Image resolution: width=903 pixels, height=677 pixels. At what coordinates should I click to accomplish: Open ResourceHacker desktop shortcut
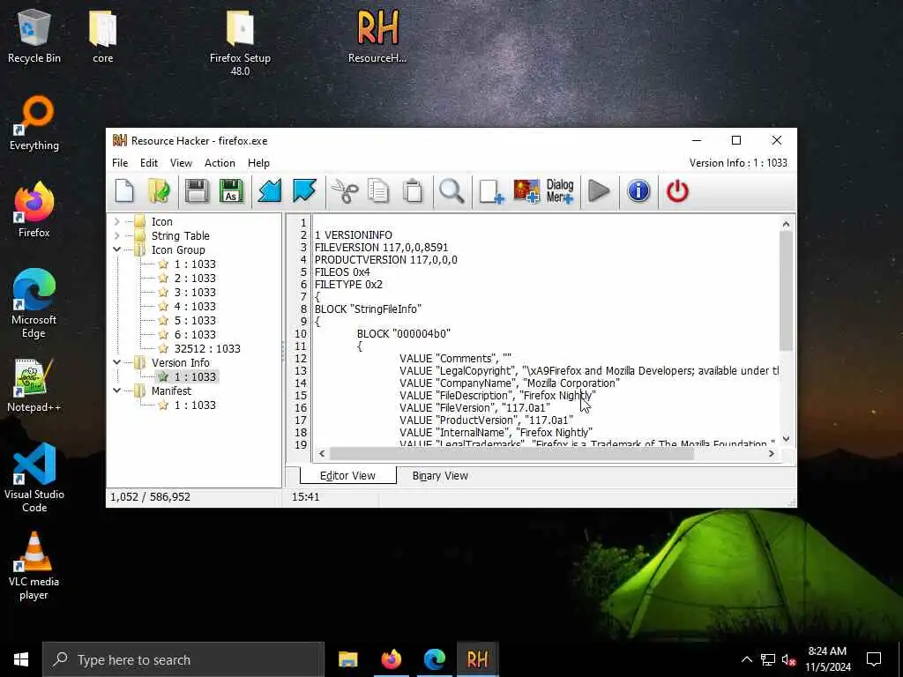coord(377,35)
